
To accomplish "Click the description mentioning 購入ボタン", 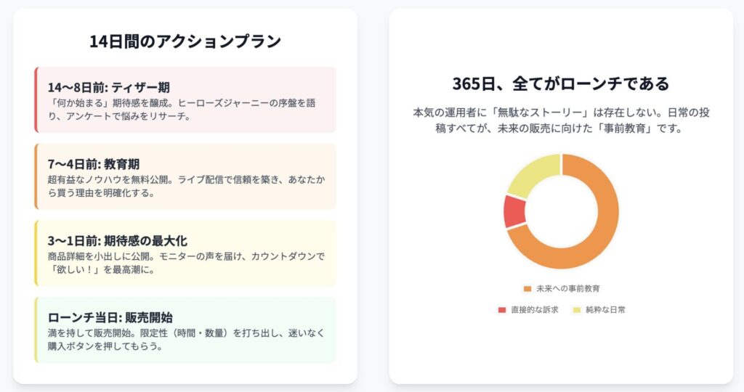I will point(186,340).
